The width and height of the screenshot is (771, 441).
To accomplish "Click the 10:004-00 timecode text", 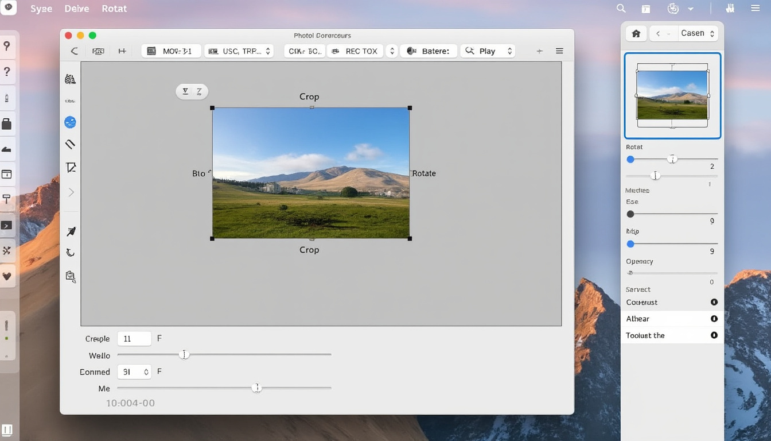I will 130,403.
